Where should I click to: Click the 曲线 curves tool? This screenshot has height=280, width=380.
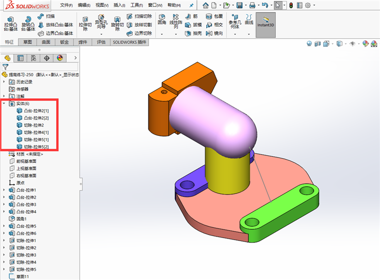[x=249, y=20]
